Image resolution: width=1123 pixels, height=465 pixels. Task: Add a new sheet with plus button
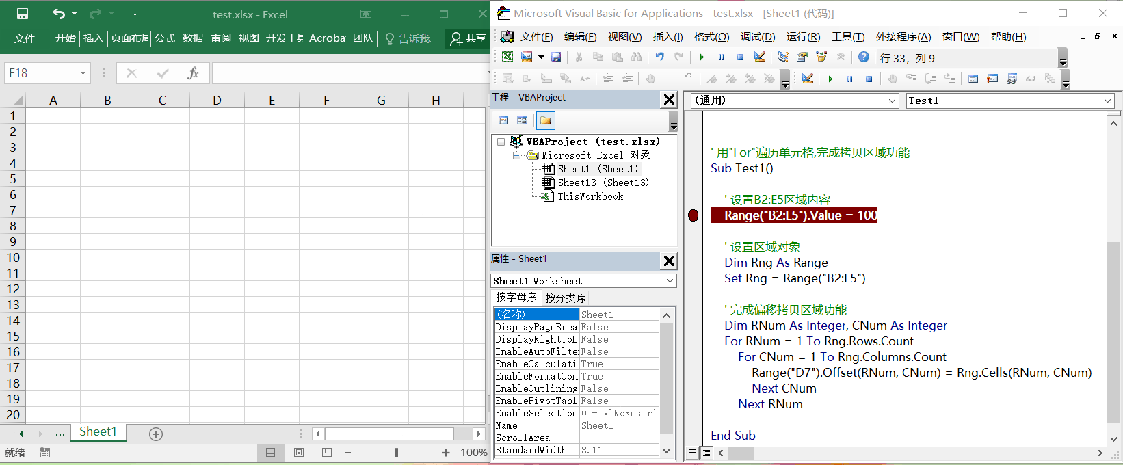[156, 434]
